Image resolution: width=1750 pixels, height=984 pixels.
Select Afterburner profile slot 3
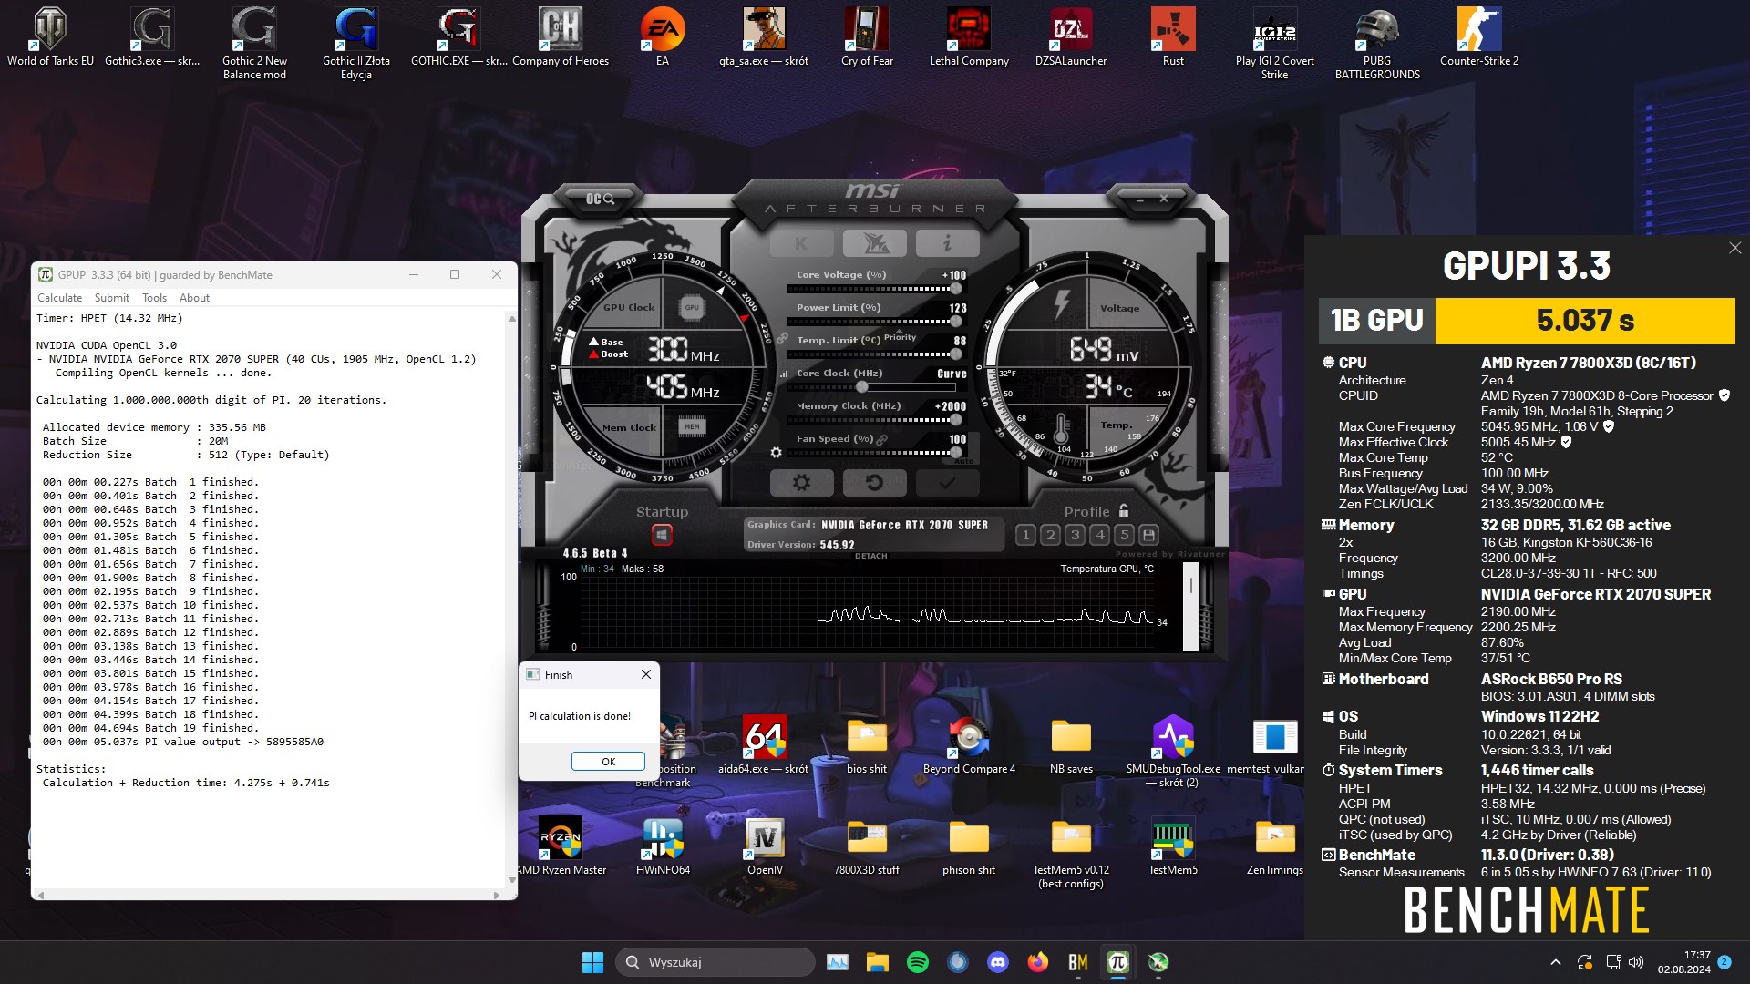[x=1075, y=535]
